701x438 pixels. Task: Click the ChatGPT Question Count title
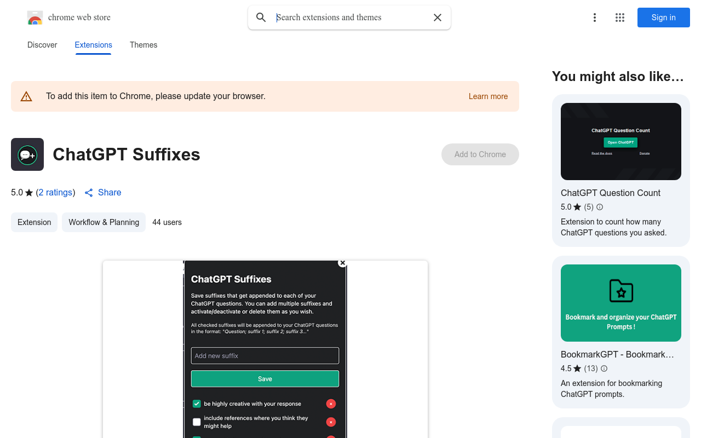pyautogui.click(x=611, y=193)
